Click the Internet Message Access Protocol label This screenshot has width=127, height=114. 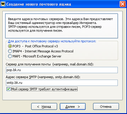point(49,51)
